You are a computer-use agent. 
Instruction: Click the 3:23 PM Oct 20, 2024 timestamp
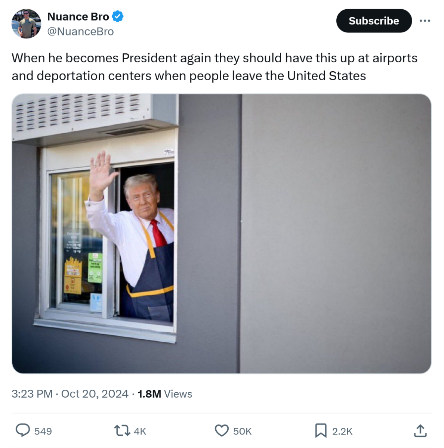pos(70,394)
